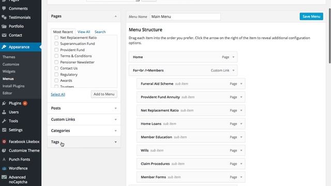This screenshot has height=186, width=331.
Task: Open the Widgets submenu item
Action: point(9,71)
